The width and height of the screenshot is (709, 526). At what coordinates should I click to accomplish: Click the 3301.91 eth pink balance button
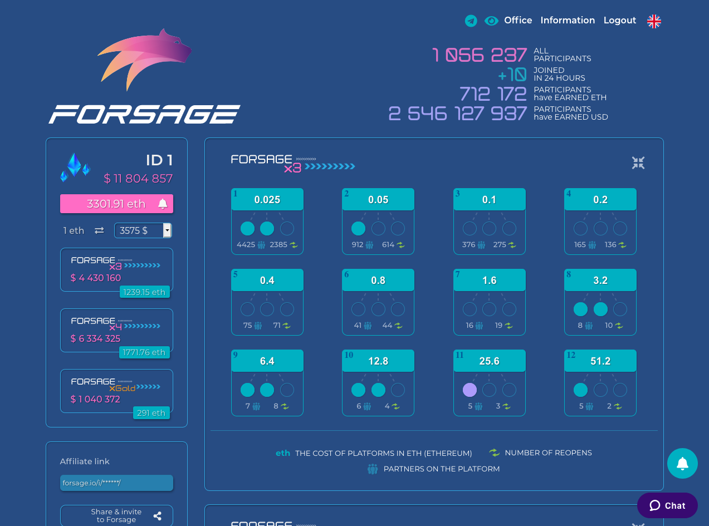(x=116, y=204)
